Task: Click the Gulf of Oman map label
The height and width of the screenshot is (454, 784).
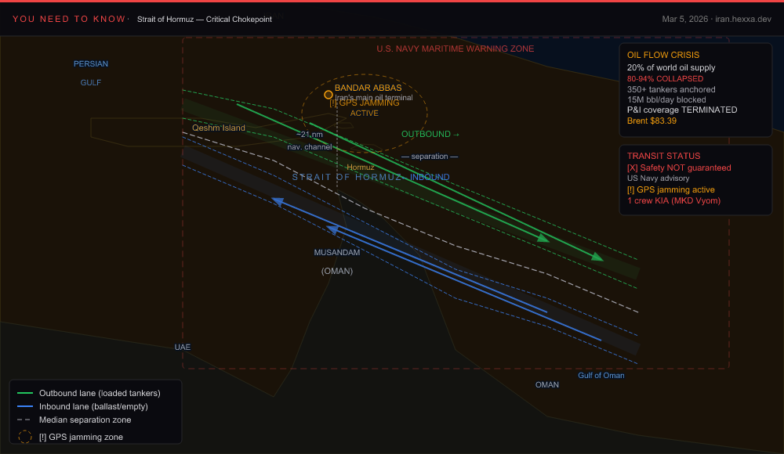Action: (x=601, y=376)
